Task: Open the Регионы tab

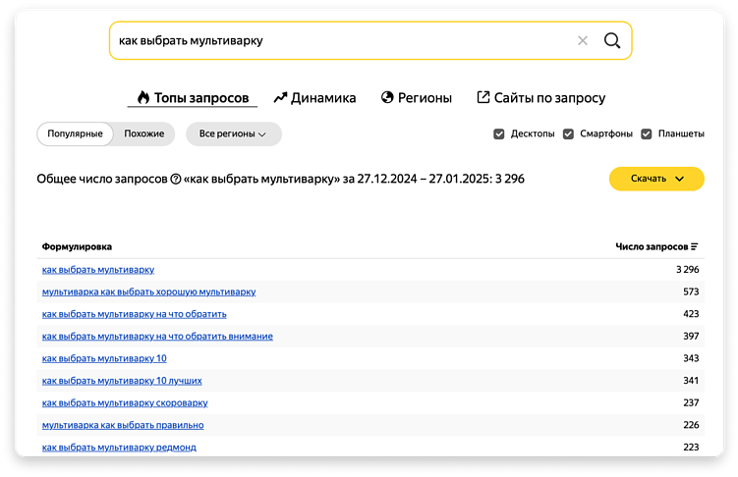Action: coord(417,98)
